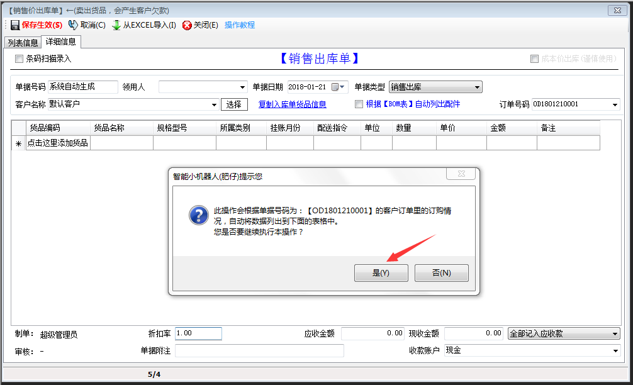Open the calendar picker for 单据日期

point(339,87)
